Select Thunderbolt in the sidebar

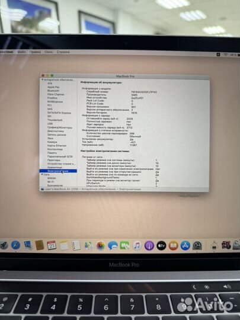(x=55, y=120)
